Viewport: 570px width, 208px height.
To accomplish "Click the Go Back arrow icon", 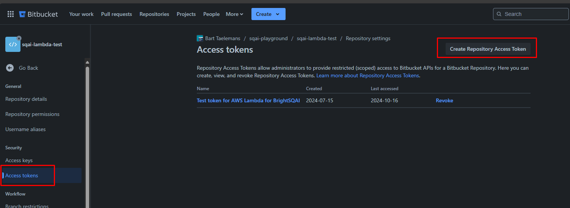I will coord(10,68).
